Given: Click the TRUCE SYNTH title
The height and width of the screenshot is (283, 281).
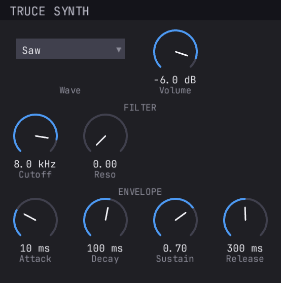Looking at the screenshot, I should pyautogui.click(x=50, y=11).
